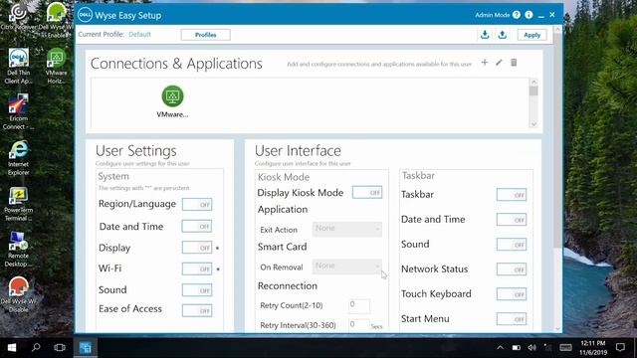The width and height of the screenshot is (637, 358).
Task: Toggle Start Menu switch
Action: coord(512,319)
